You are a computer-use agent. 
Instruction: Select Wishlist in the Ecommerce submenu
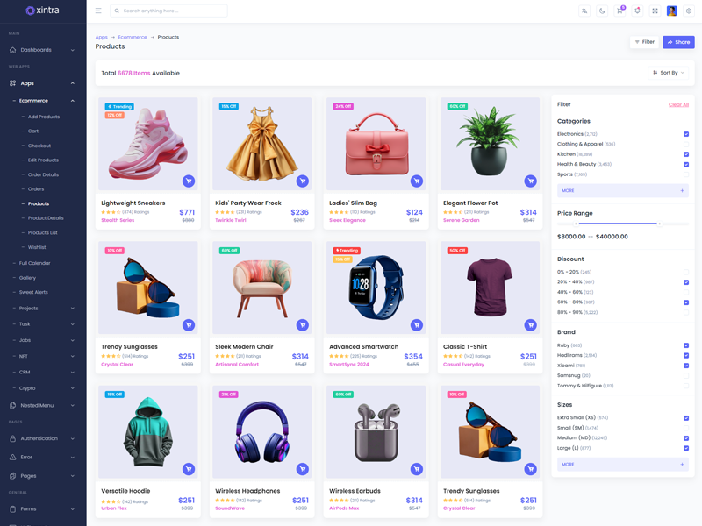(37, 247)
